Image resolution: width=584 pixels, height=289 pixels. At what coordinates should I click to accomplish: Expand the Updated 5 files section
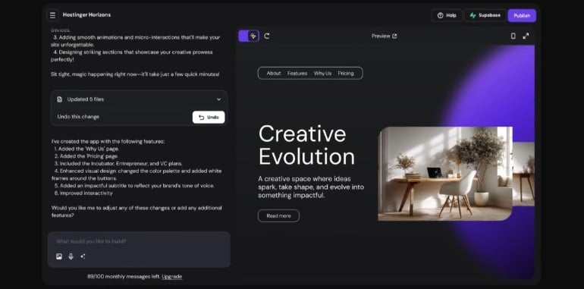tap(218, 99)
